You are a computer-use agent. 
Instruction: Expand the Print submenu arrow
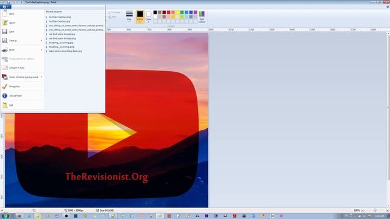(41, 50)
